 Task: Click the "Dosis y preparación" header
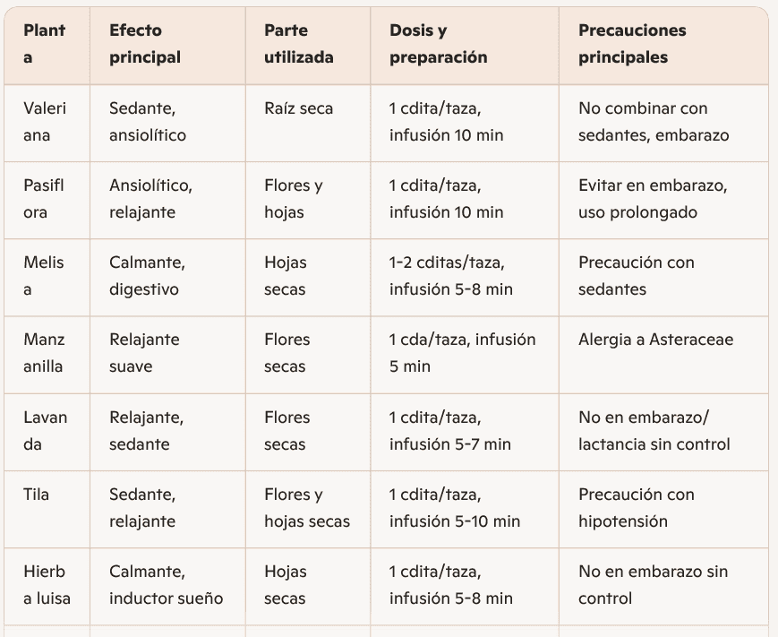(x=439, y=44)
